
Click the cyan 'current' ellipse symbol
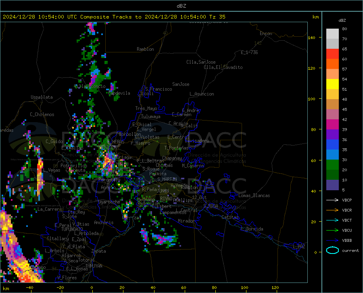[x=332, y=250]
